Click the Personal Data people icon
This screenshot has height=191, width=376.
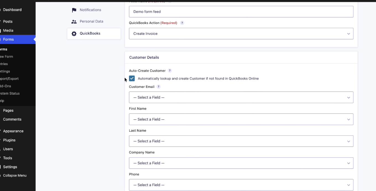click(x=74, y=22)
